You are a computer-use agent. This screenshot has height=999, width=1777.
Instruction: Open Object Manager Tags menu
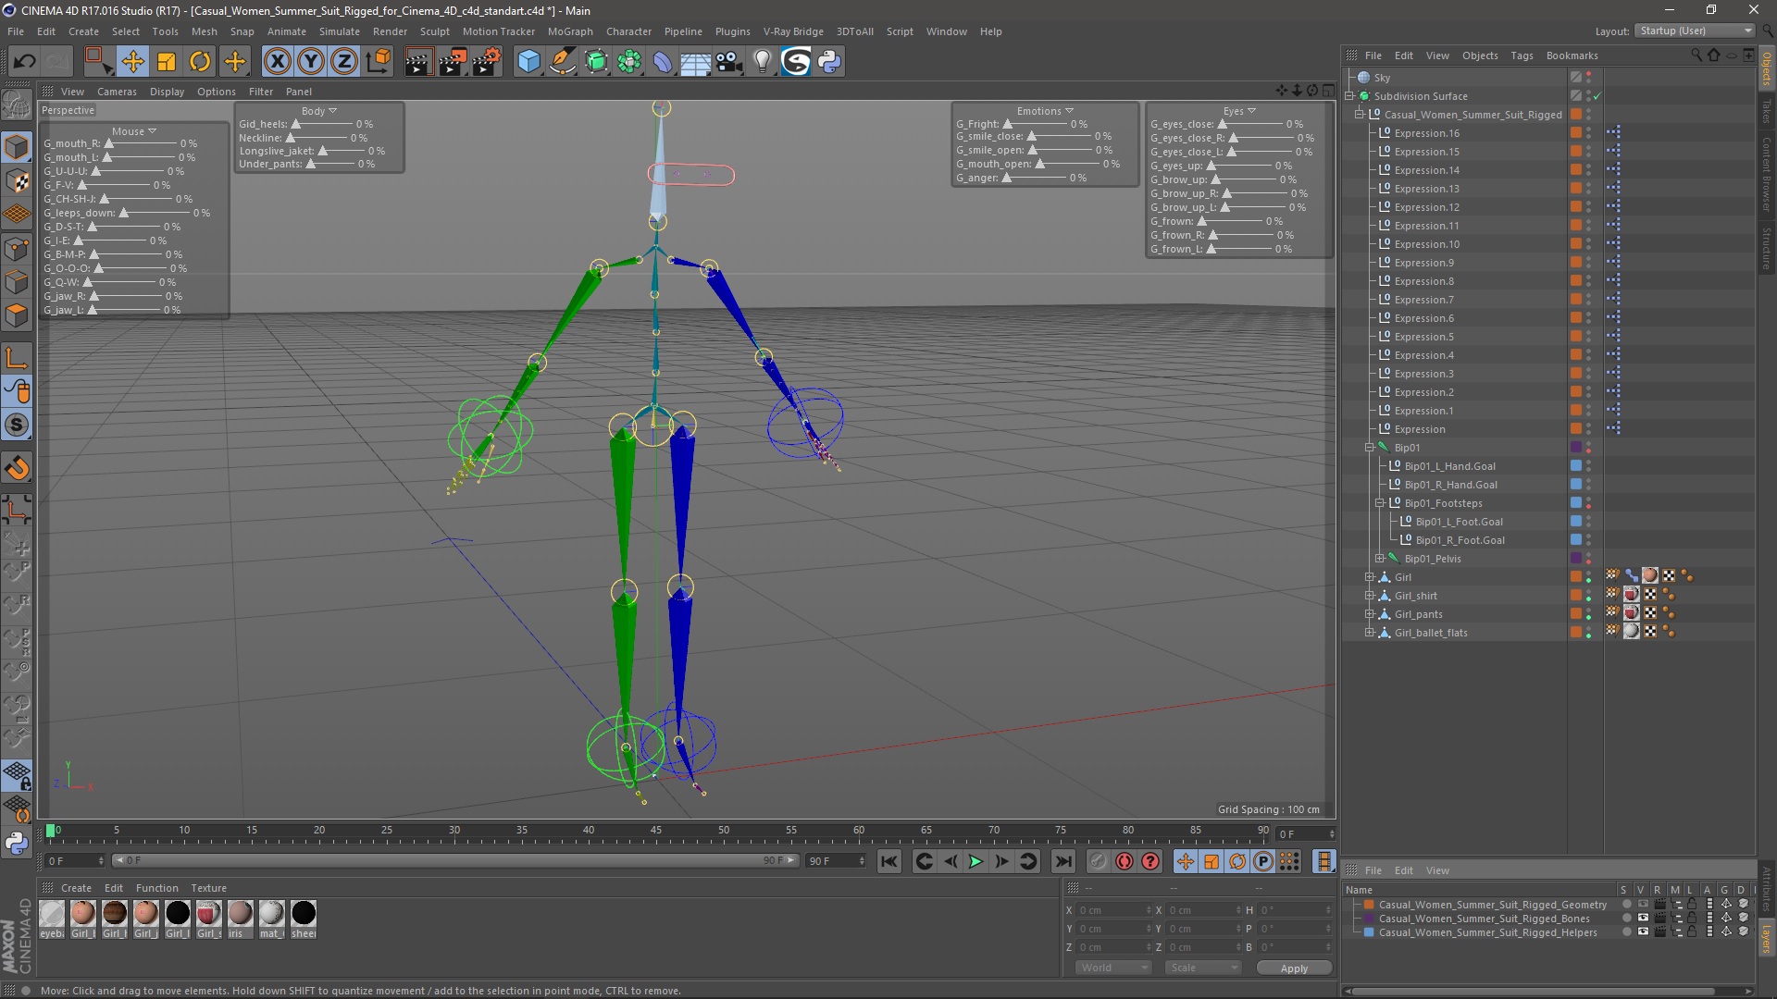[1522, 55]
